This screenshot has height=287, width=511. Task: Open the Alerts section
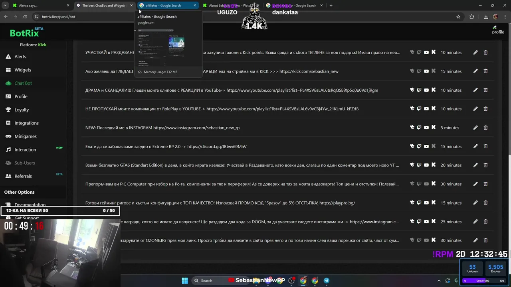[x=20, y=57]
